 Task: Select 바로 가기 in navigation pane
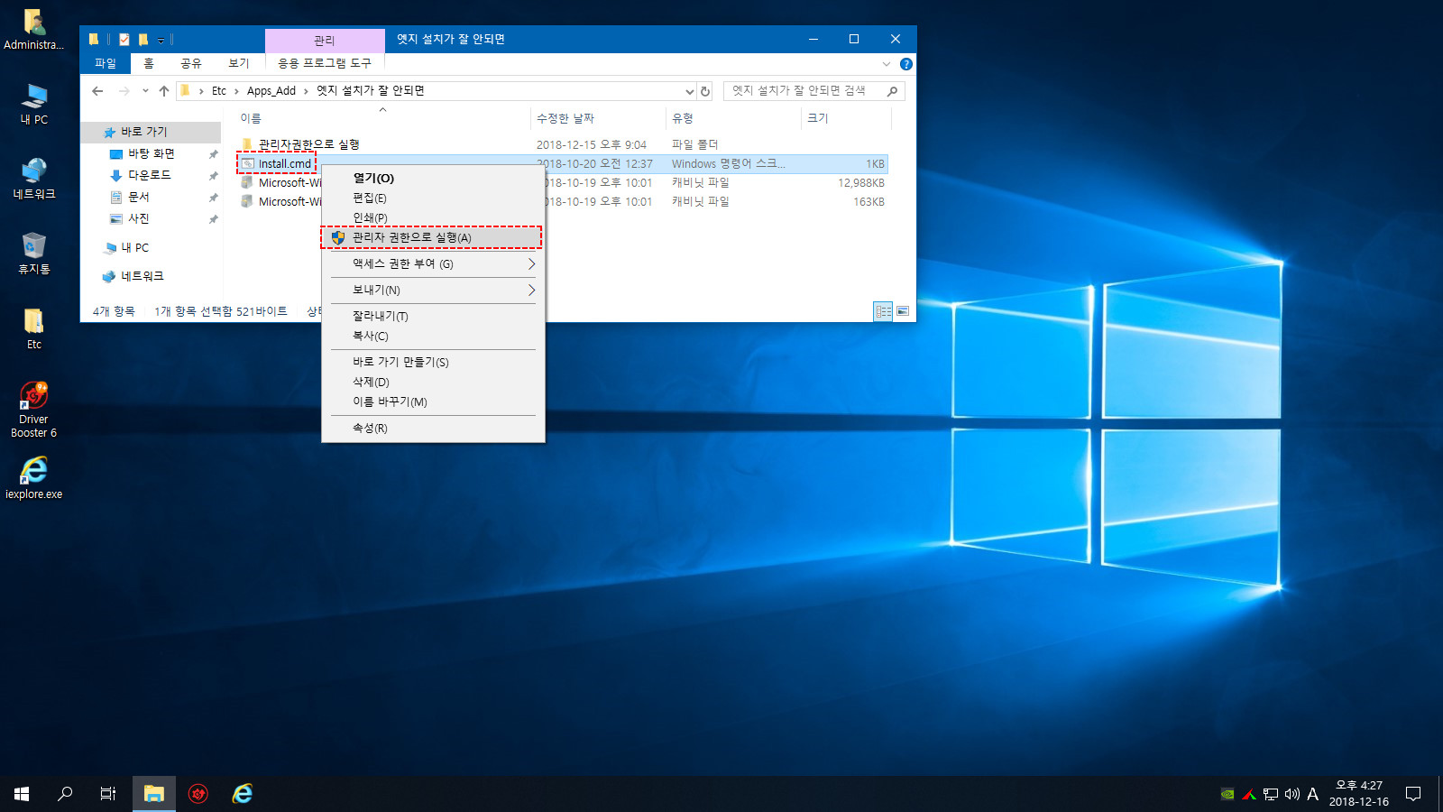tap(151, 133)
